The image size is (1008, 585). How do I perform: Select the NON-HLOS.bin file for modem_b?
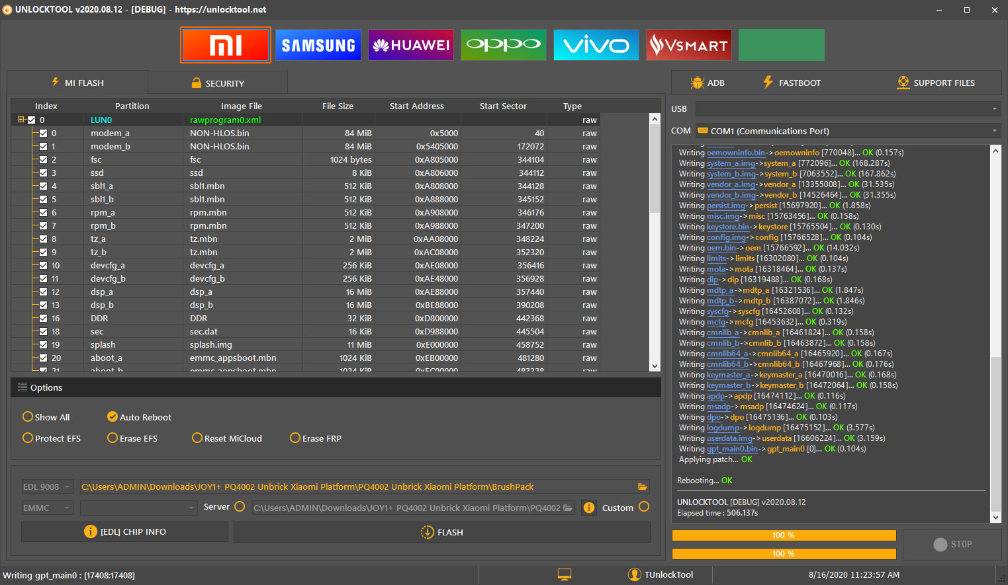[220, 146]
